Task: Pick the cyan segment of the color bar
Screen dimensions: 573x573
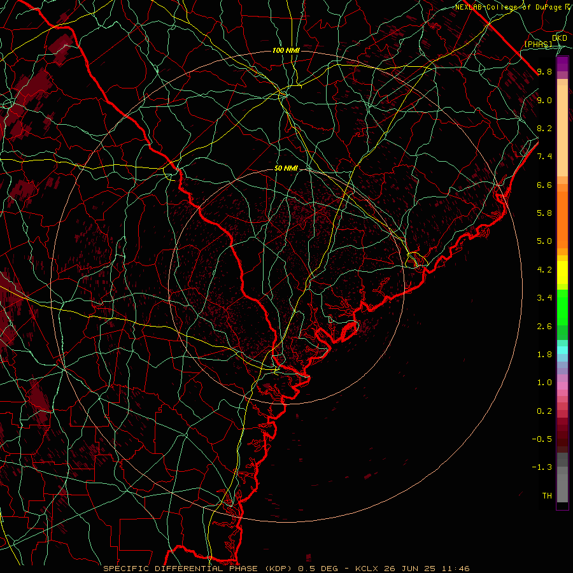Action: tap(562, 350)
